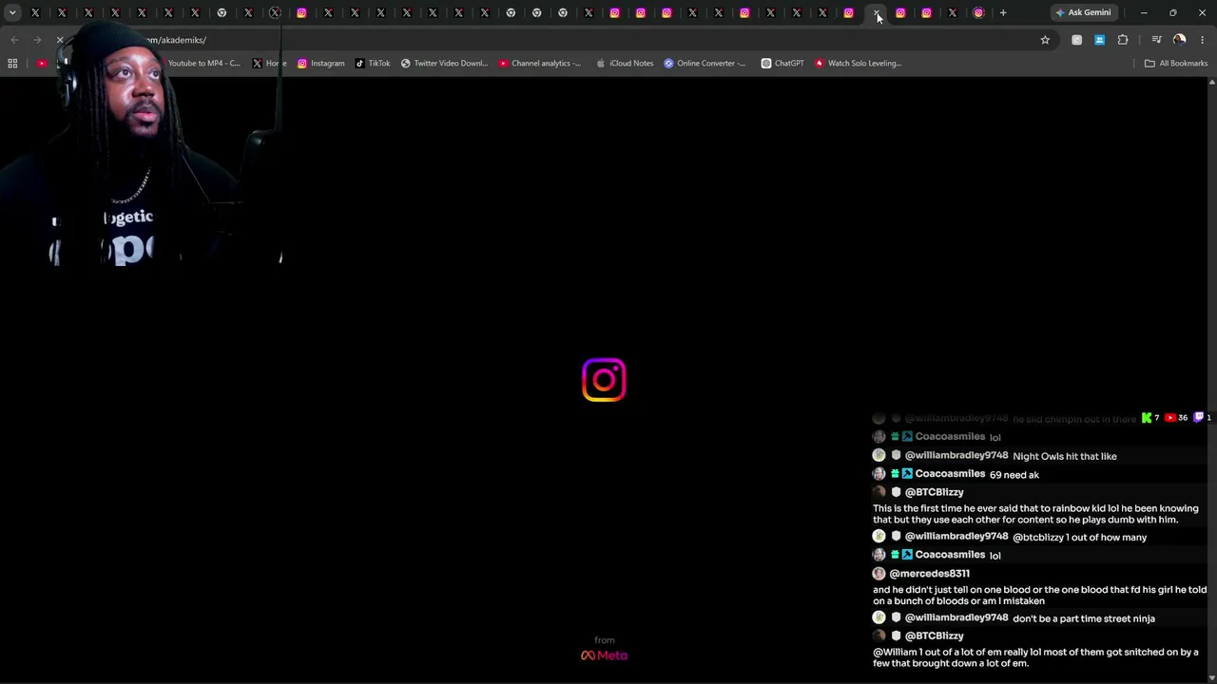Stop loading the current page
The width and height of the screenshot is (1217, 684).
pyautogui.click(x=60, y=40)
